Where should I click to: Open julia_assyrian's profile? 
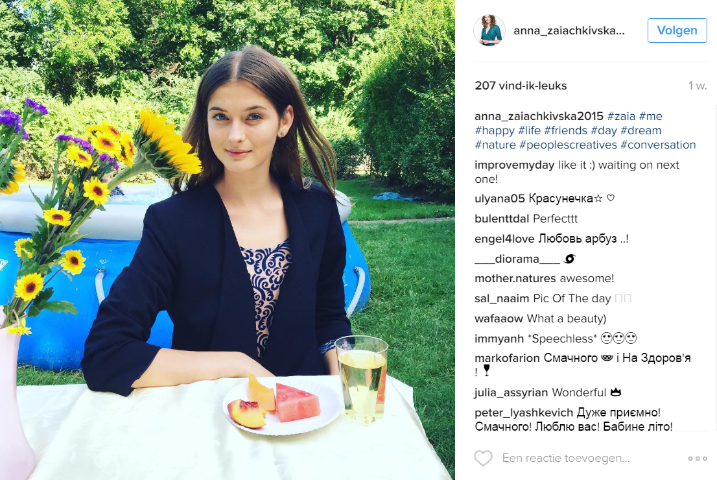[511, 392]
